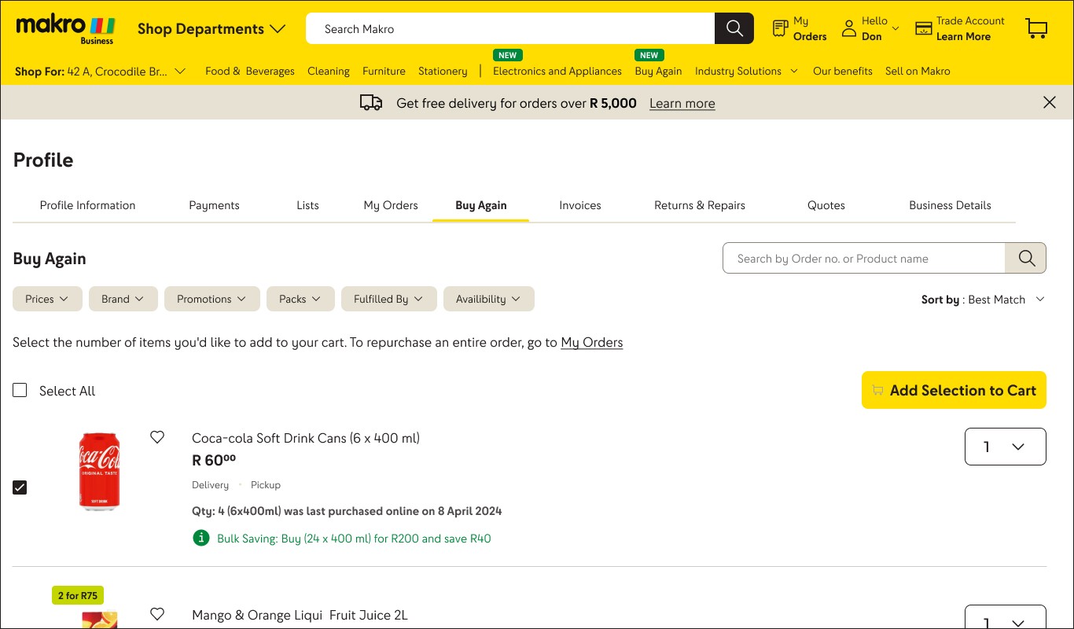Add Coca-cola Soft Drink Cans to wishlist

coord(157,437)
